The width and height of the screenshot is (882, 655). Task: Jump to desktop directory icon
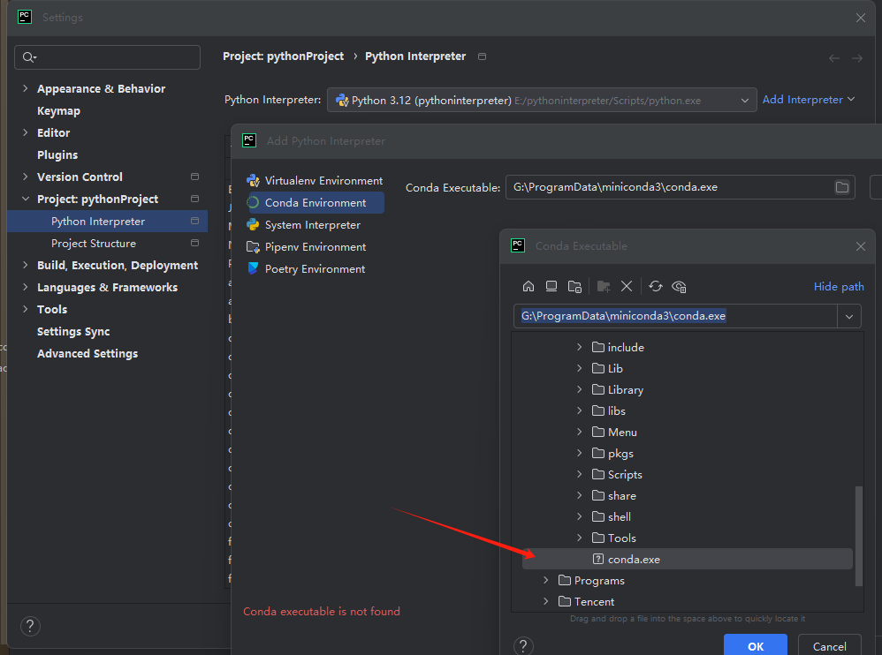tap(551, 286)
